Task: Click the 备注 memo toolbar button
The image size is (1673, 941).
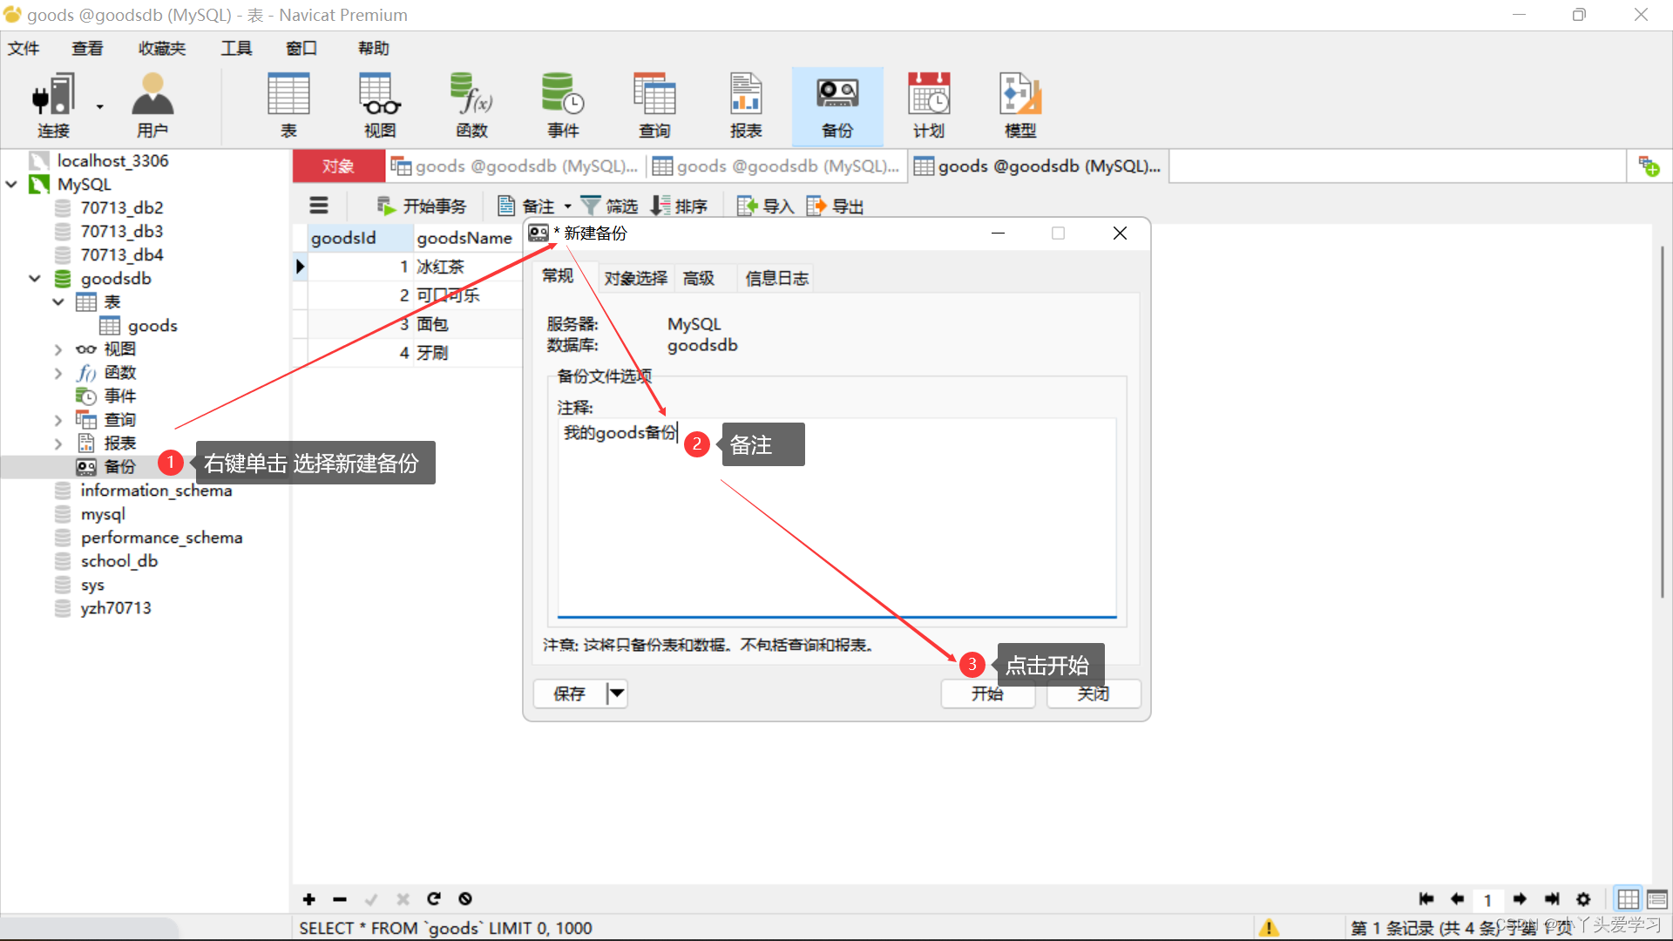Action: [x=527, y=206]
